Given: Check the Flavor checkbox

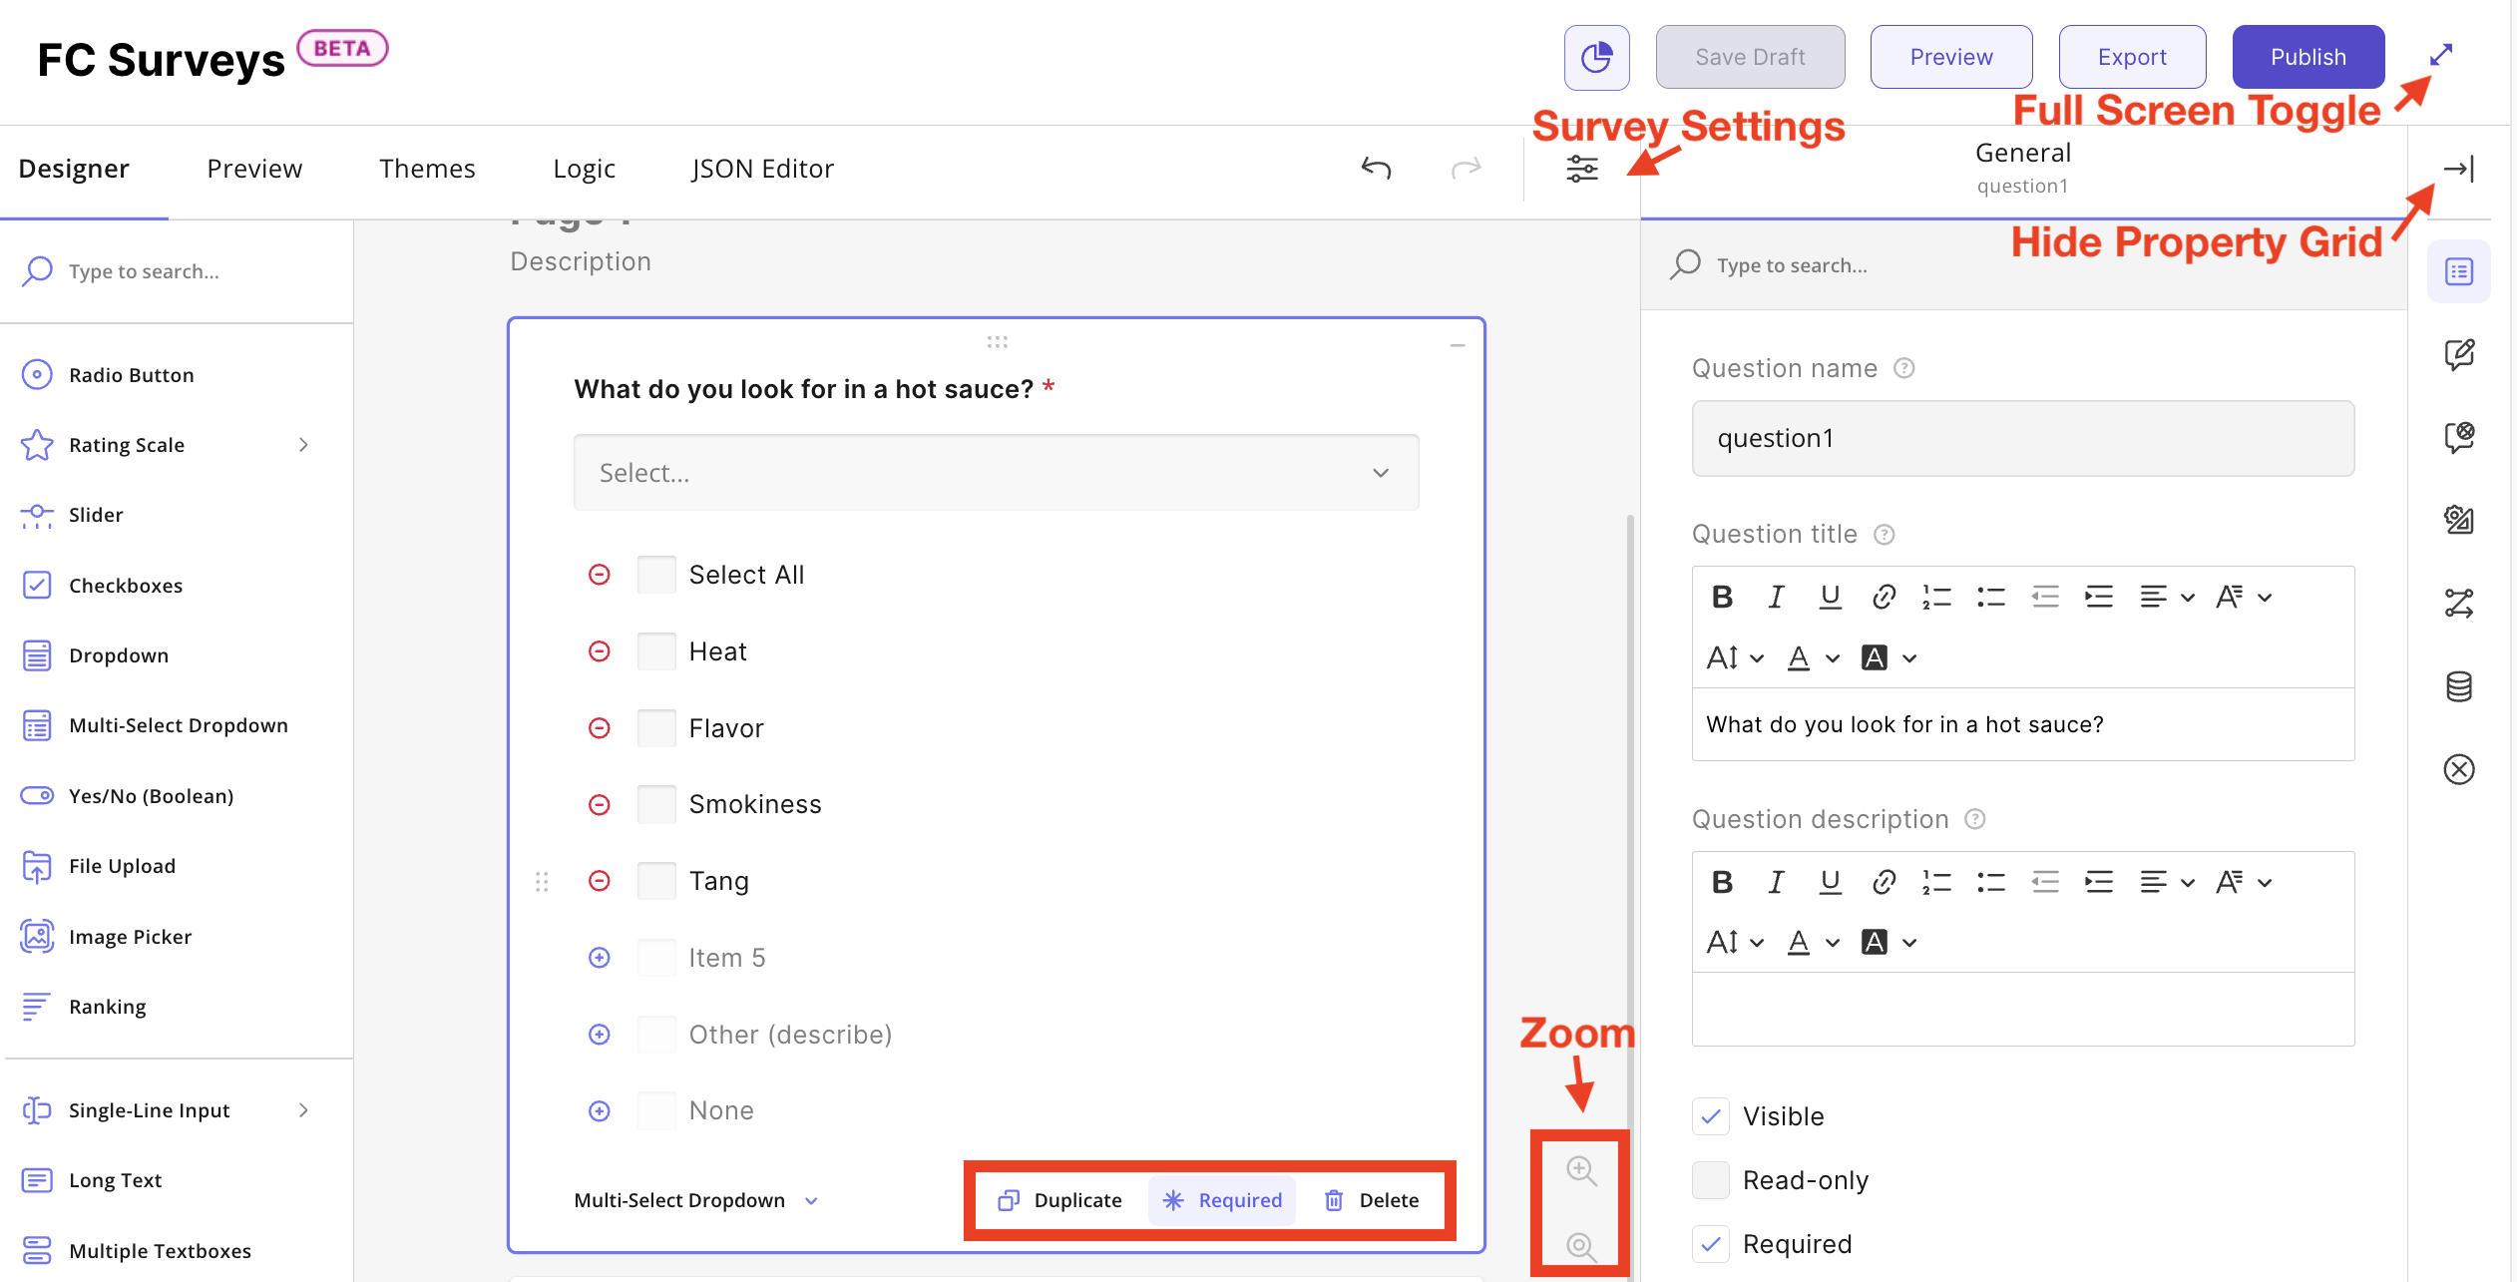Looking at the screenshot, I should click(656, 728).
